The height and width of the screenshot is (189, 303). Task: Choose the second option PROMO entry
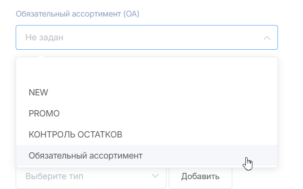[44, 114]
